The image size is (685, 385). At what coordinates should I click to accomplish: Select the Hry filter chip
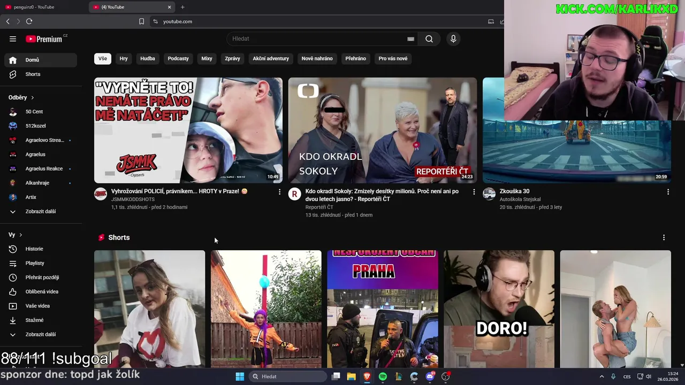tap(124, 59)
